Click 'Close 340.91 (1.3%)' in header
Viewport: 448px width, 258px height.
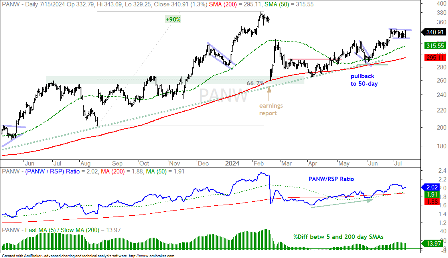coord(181,4)
